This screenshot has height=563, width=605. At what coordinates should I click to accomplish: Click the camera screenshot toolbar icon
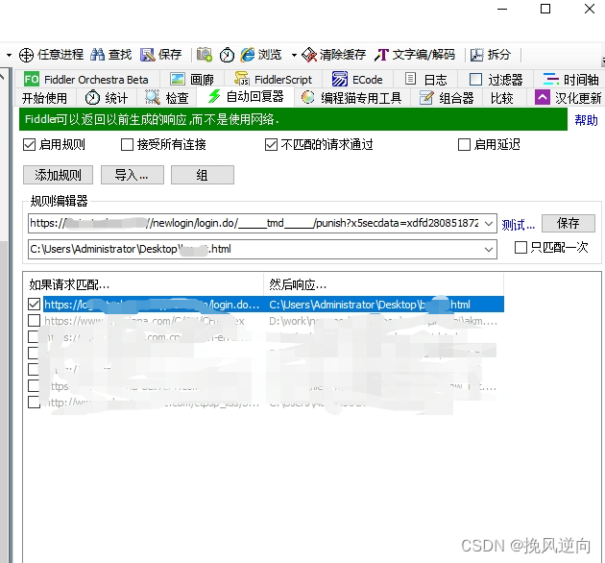205,55
